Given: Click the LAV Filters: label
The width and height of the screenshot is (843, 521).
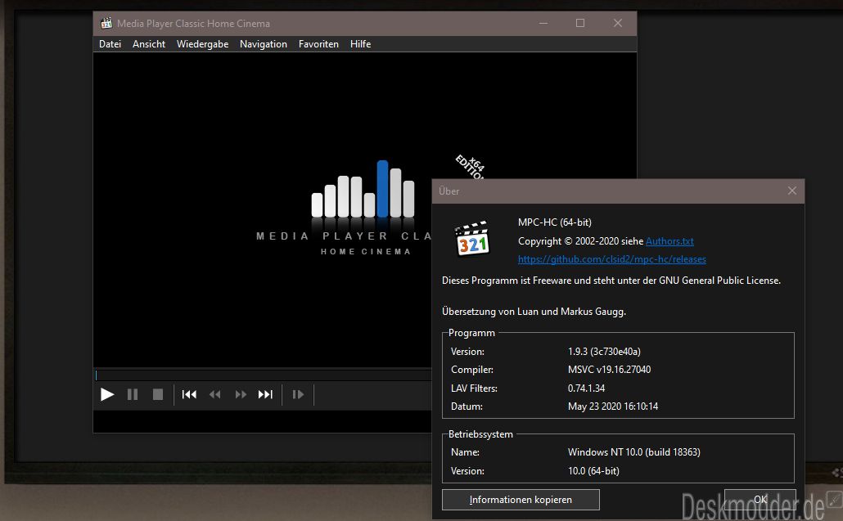Looking at the screenshot, I should click(x=474, y=389).
